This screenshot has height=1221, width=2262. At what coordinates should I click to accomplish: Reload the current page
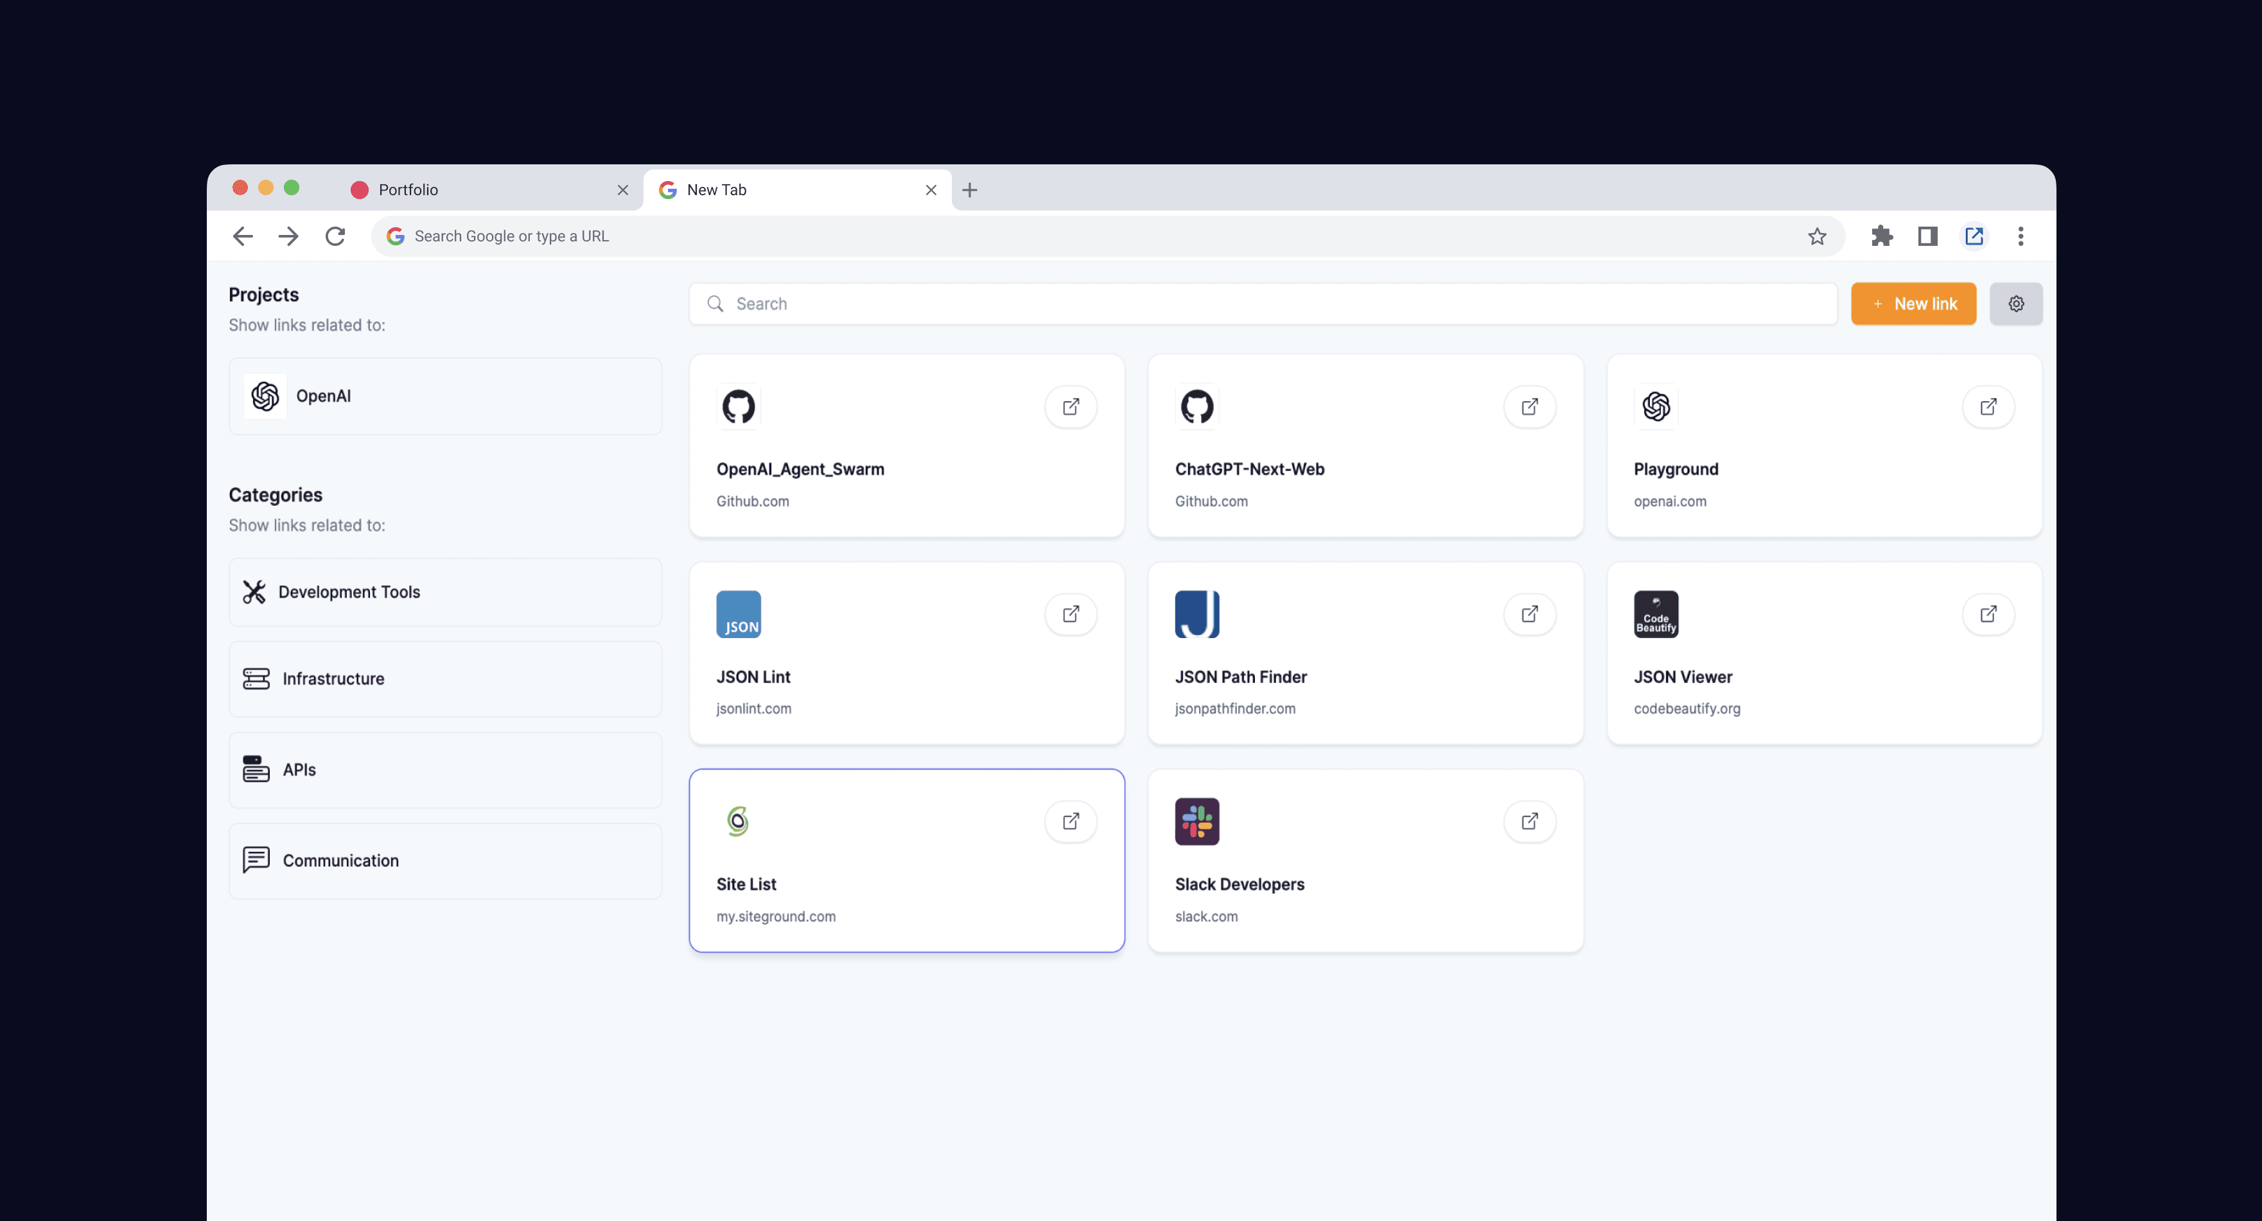(x=335, y=235)
